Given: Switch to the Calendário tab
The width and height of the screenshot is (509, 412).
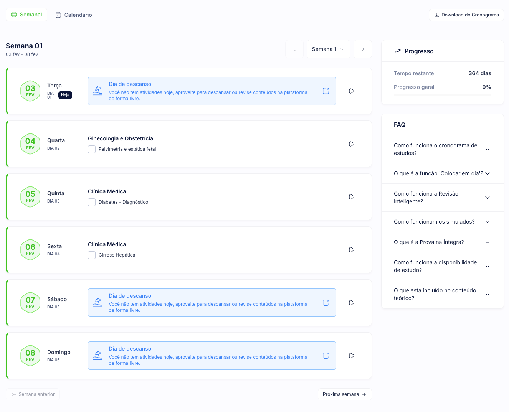Looking at the screenshot, I should point(74,15).
